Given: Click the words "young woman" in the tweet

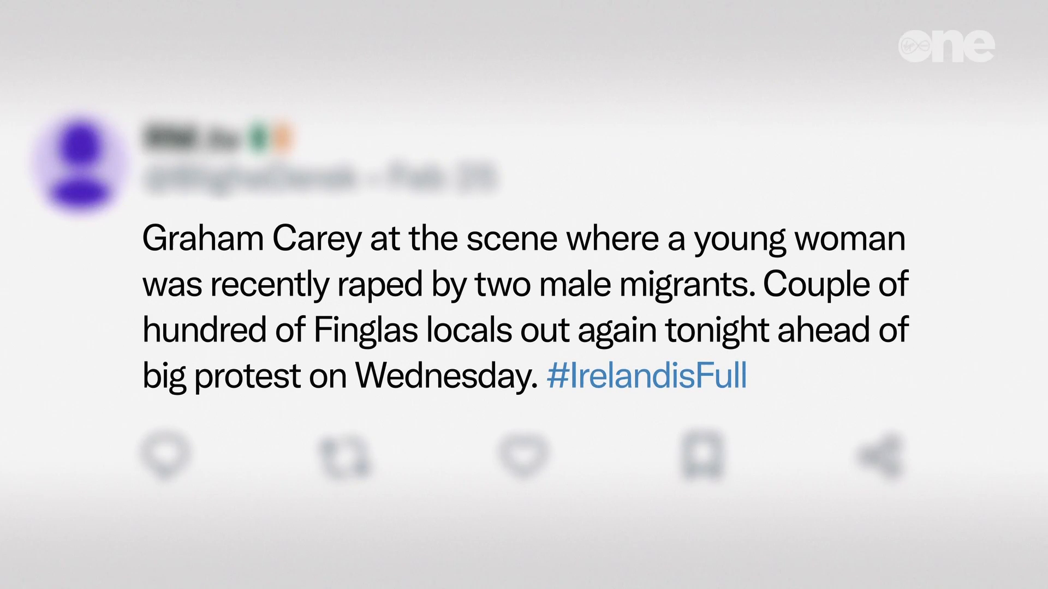Looking at the screenshot, I should (x=800, y=238).
